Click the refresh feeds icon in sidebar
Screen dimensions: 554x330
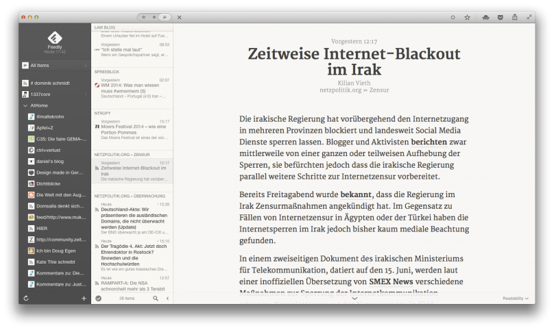tap(25, 299)
